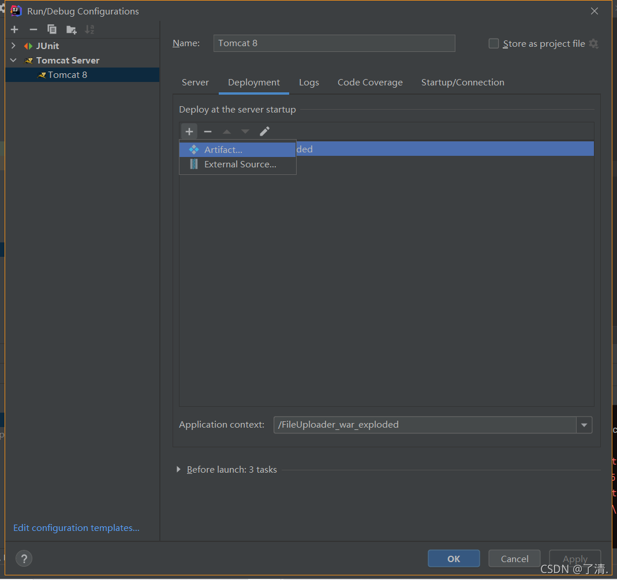Click the Apply button
The image size is (617, 580).
pos(575,559)
